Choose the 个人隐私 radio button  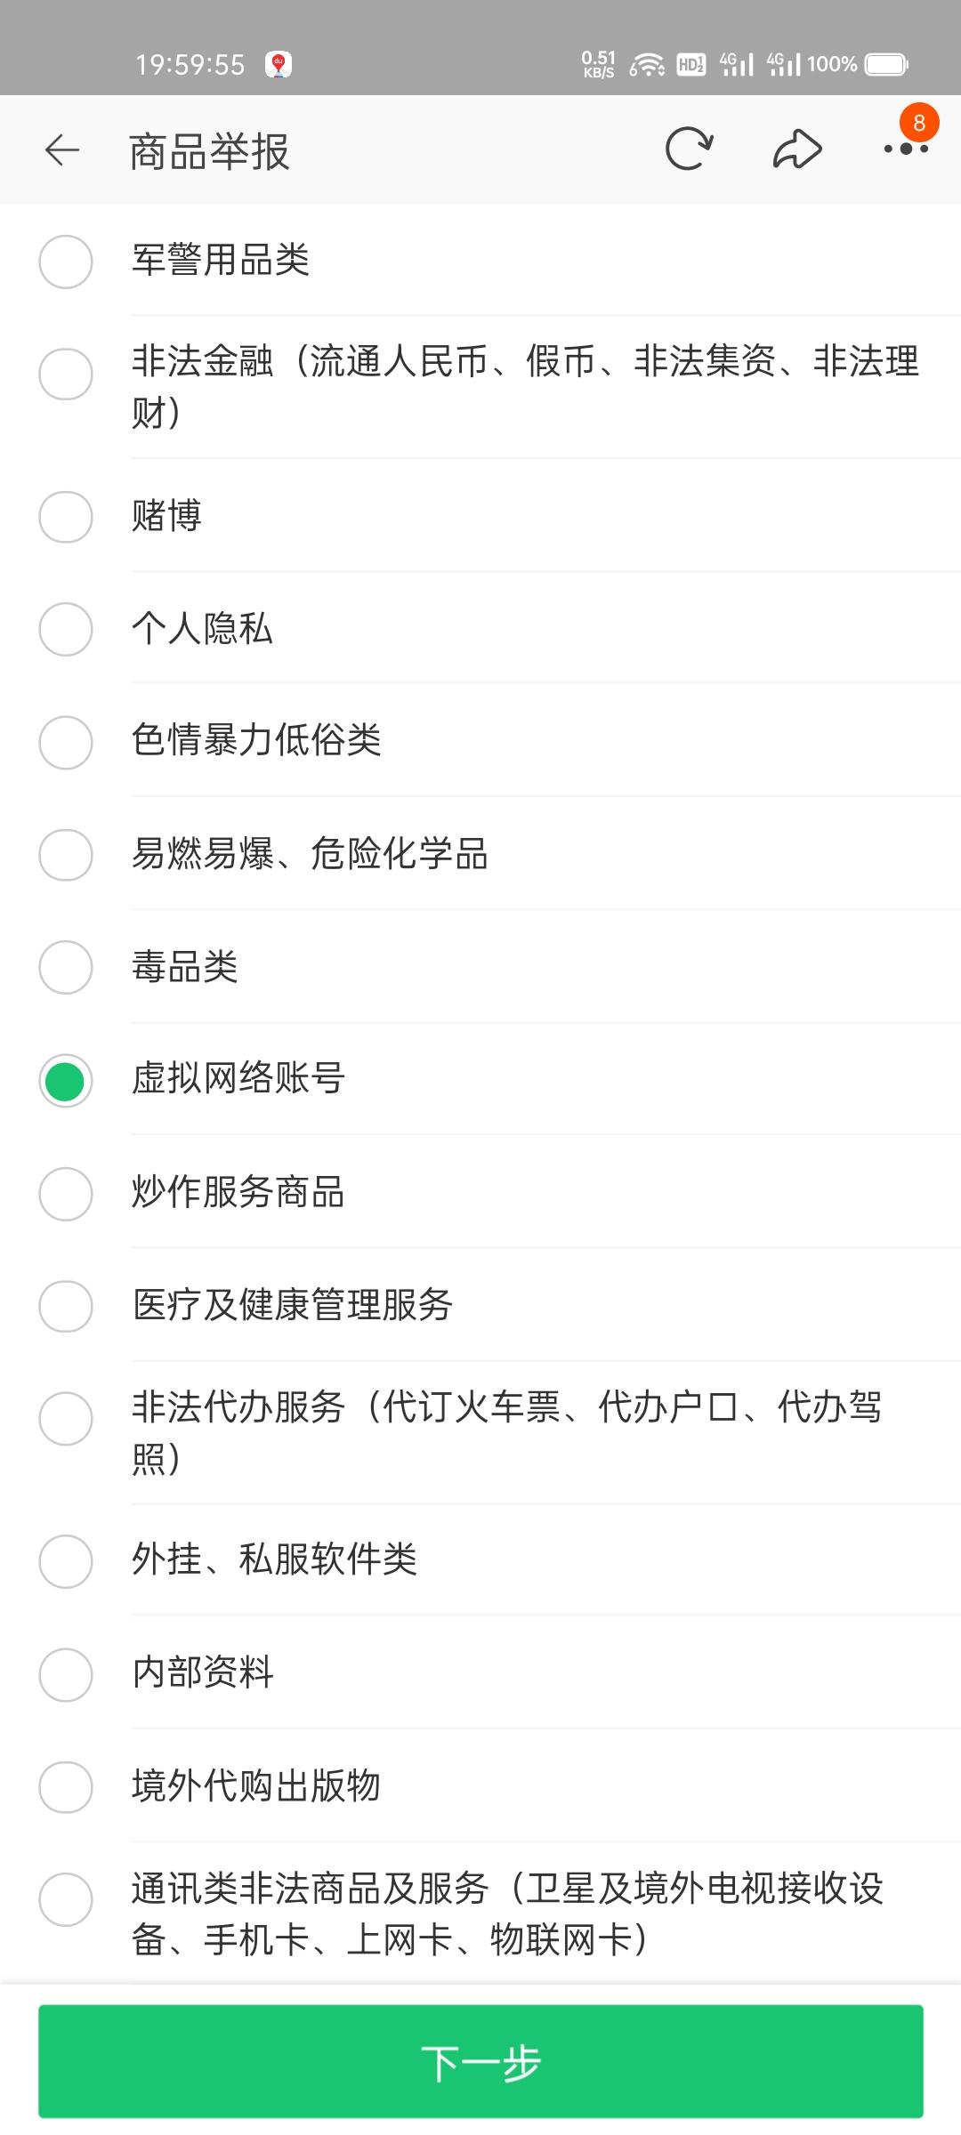[x=66, y=630]
